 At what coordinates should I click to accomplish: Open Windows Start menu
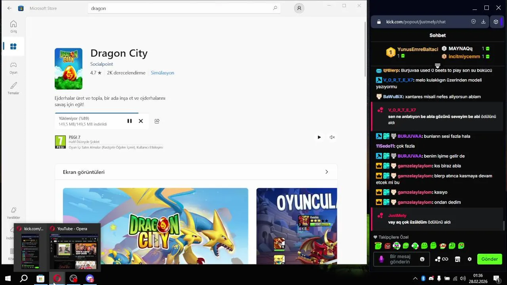point(8,279)
